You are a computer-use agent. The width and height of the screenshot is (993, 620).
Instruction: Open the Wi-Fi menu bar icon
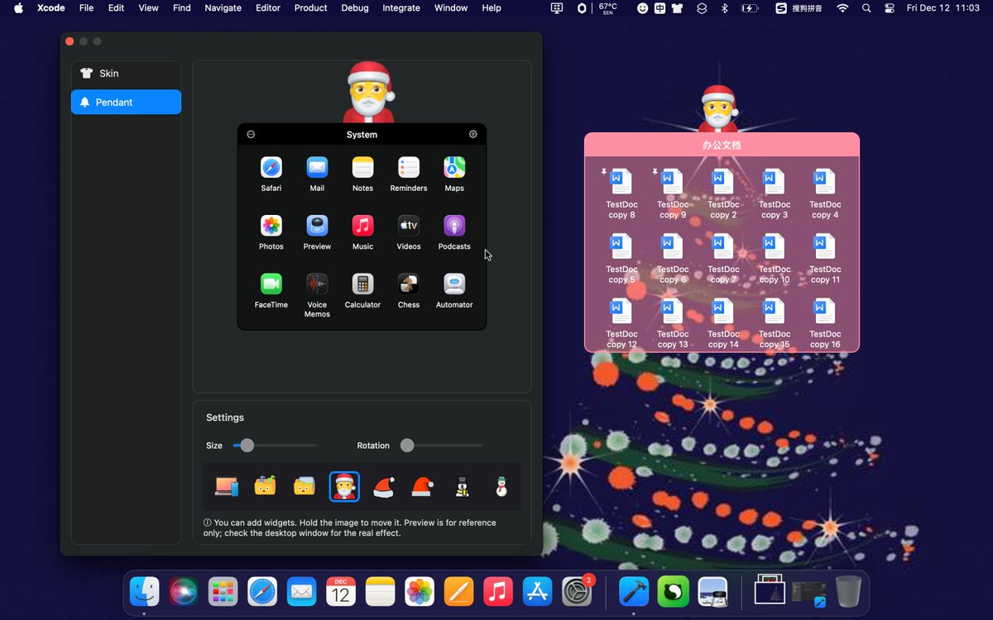point(842,7)
